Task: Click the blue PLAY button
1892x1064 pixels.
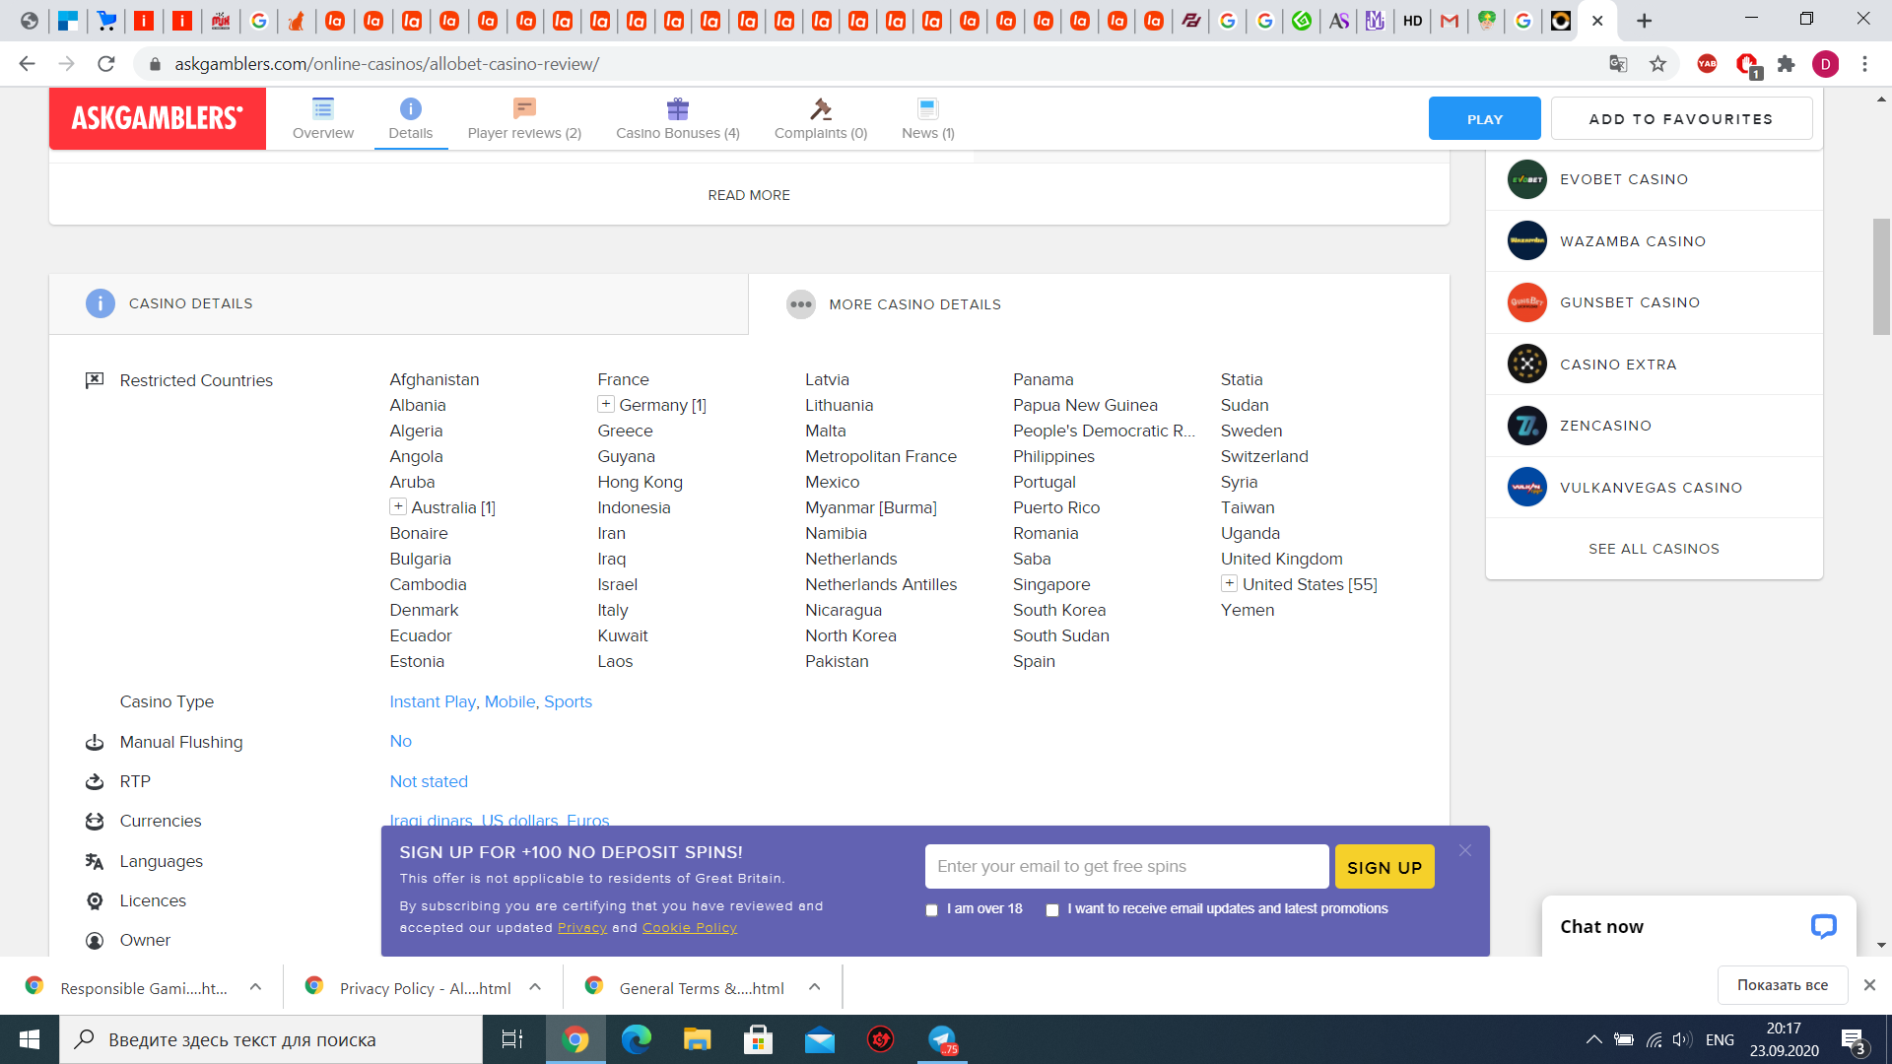Action: [x=1485, y=118]
